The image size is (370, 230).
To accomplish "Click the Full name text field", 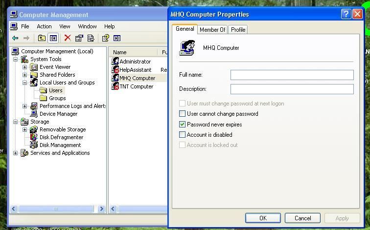I will point(292,75).
